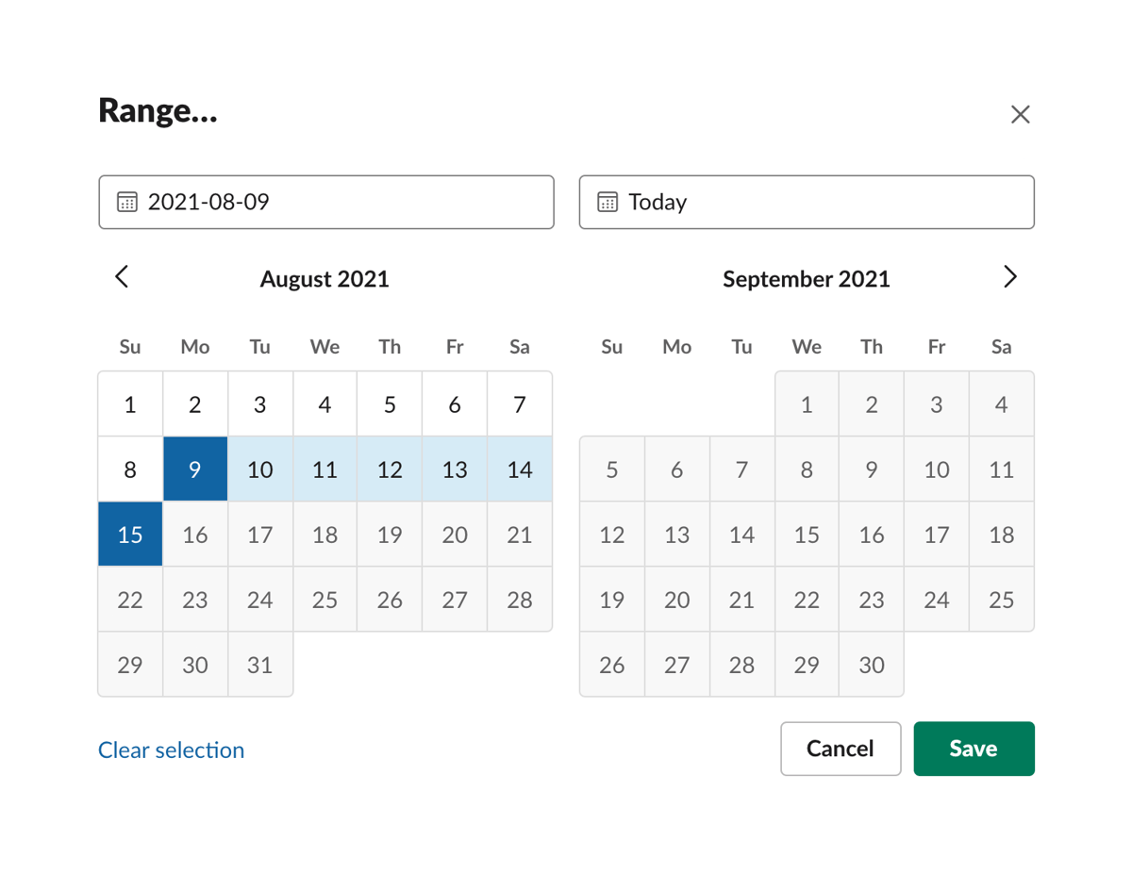Select August 15 end date cell

pyautogui.click(x=129, y=534)
